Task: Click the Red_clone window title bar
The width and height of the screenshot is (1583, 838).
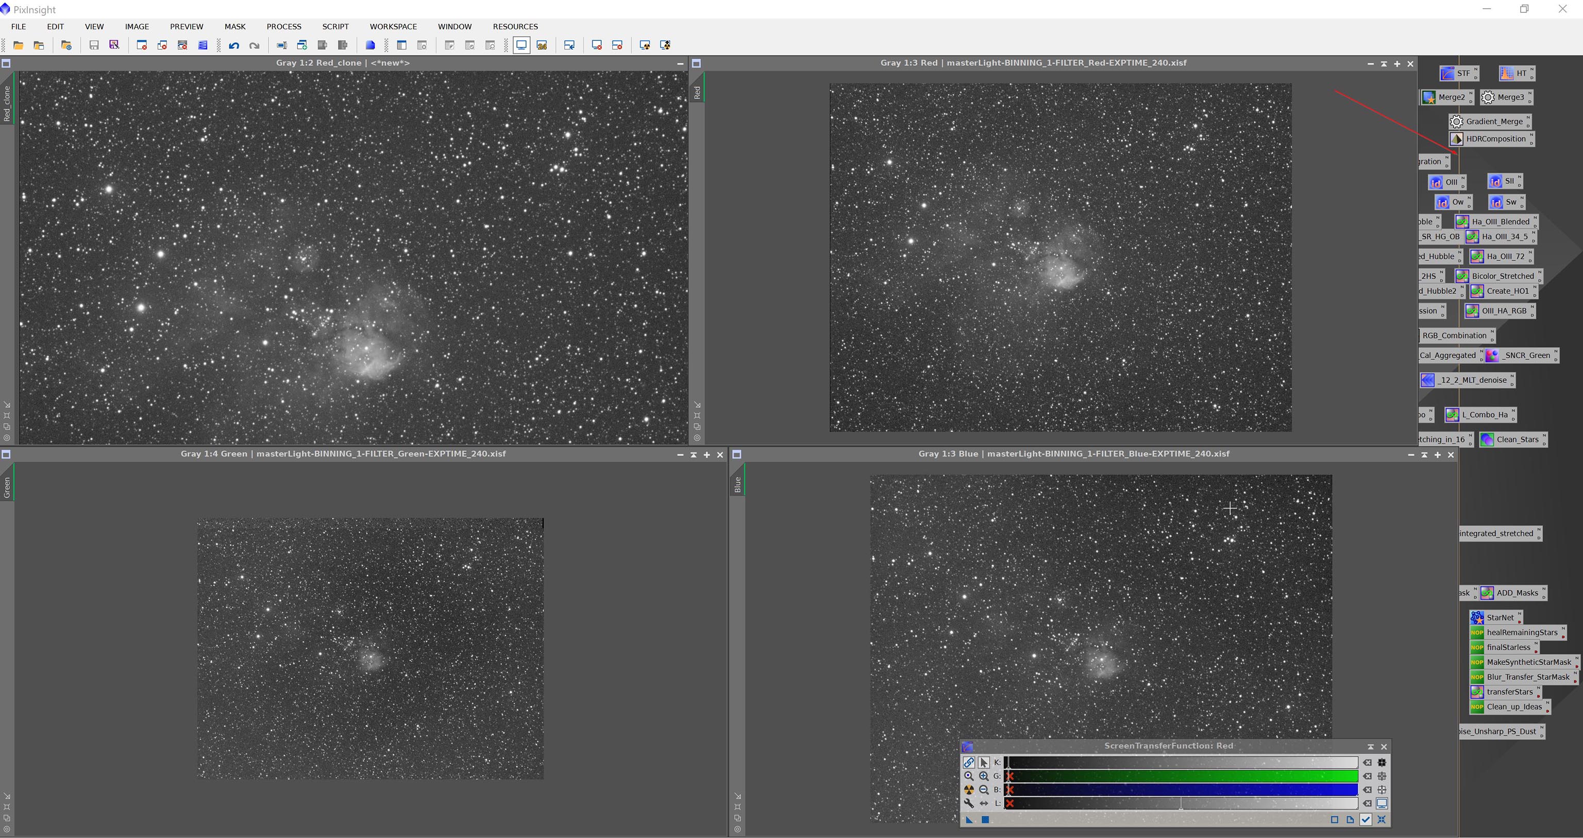Action: pos(343,63)
